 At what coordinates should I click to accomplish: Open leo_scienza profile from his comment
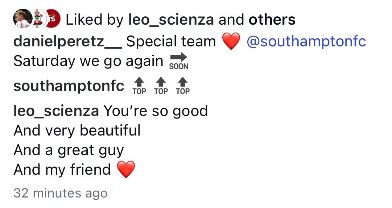(56, 111)
